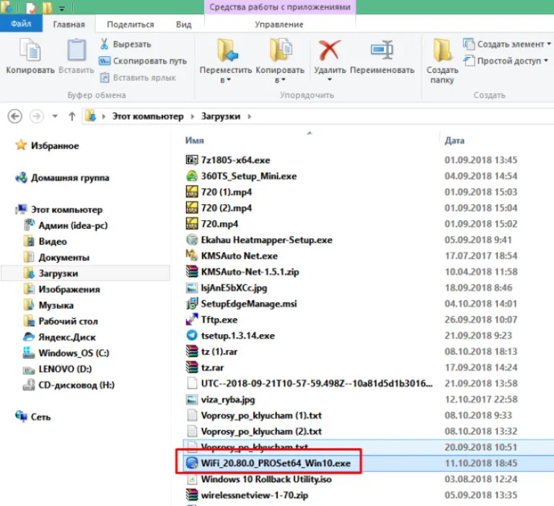Open LENOVO (D:) drive
Screen dimensions: 554x506
pos(58,369)
